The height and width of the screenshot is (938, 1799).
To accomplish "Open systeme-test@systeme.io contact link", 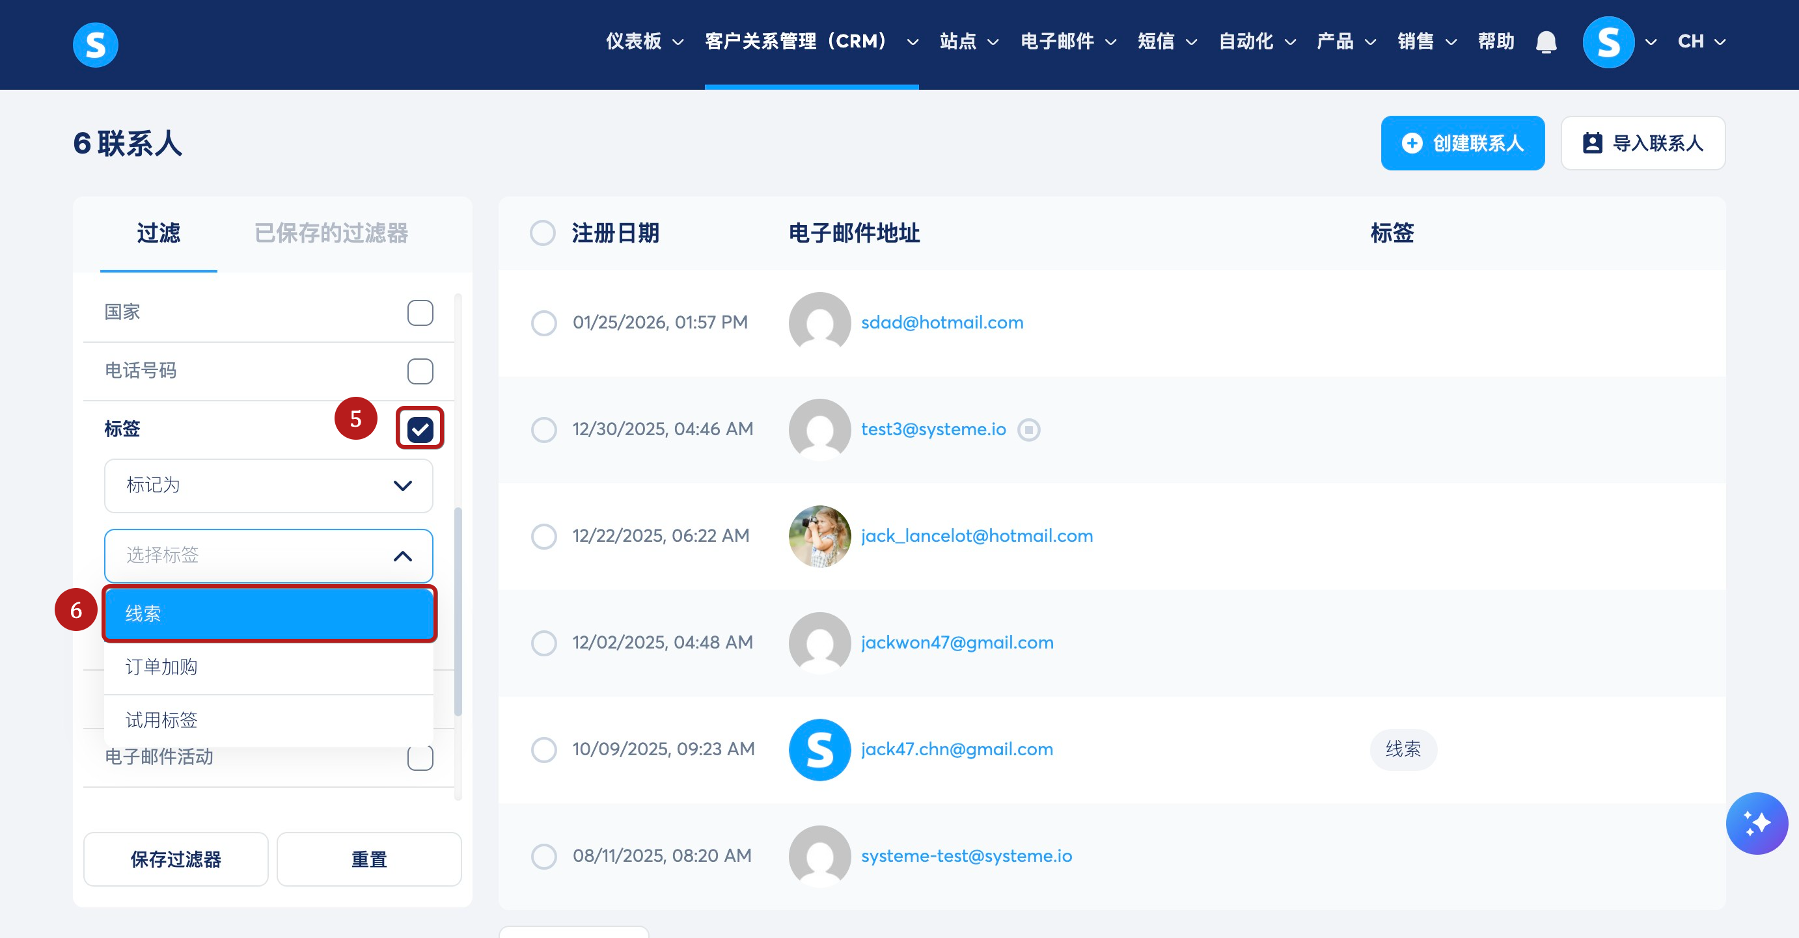I will pos(966,855).
